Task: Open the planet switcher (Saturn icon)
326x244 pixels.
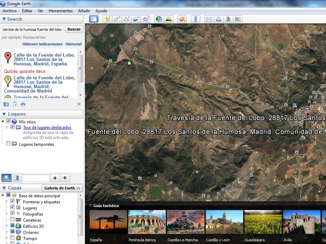Action: 182,19
